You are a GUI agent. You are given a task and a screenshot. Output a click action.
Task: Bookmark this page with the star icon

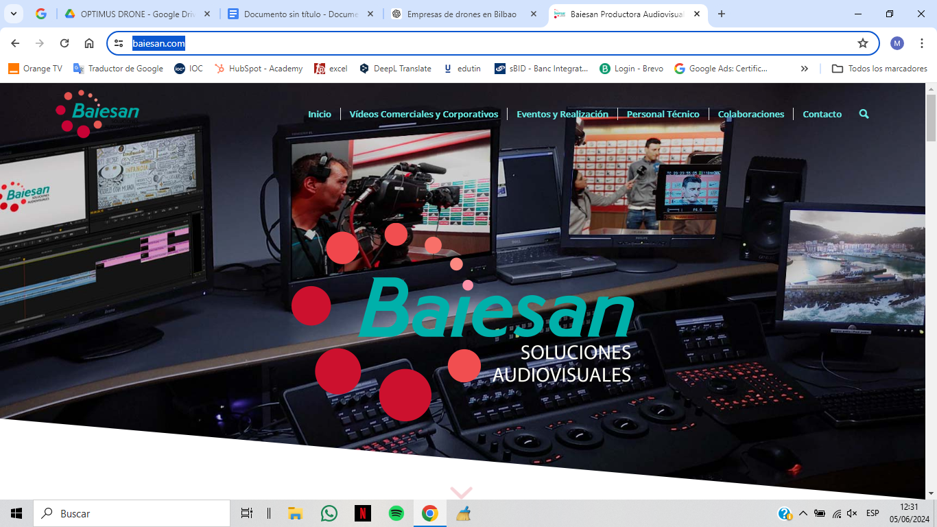click(863, 43)
